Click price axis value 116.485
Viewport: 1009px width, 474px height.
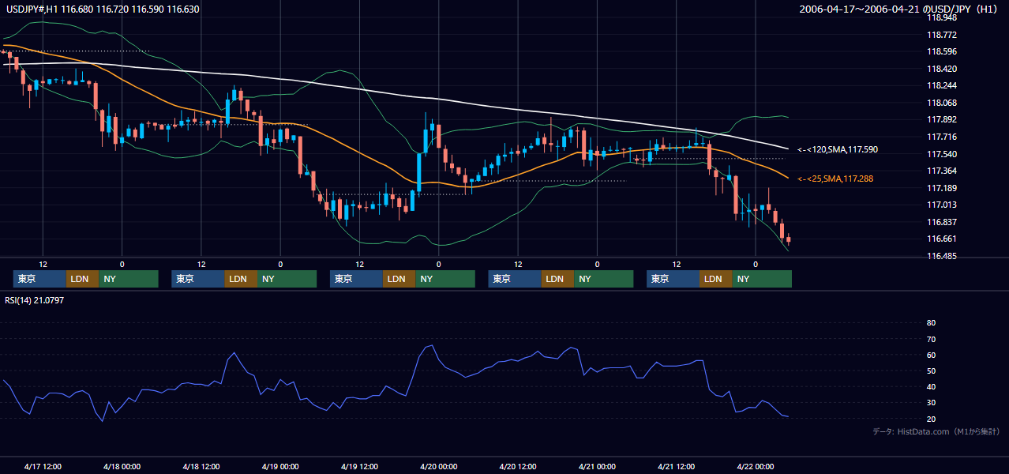tap(941, 257)
